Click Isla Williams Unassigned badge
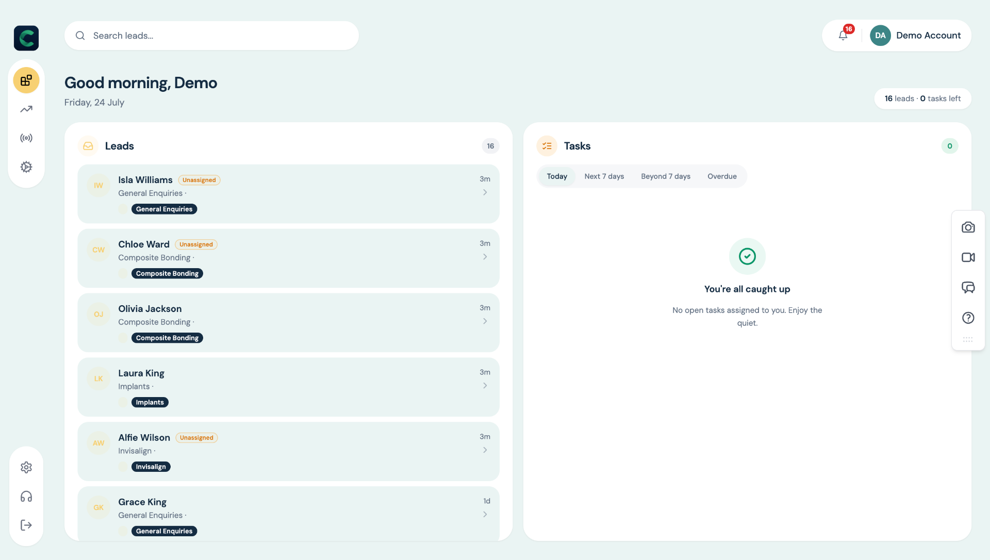The width and height of the screenshot is (990, 560). (x=199, y=180)
